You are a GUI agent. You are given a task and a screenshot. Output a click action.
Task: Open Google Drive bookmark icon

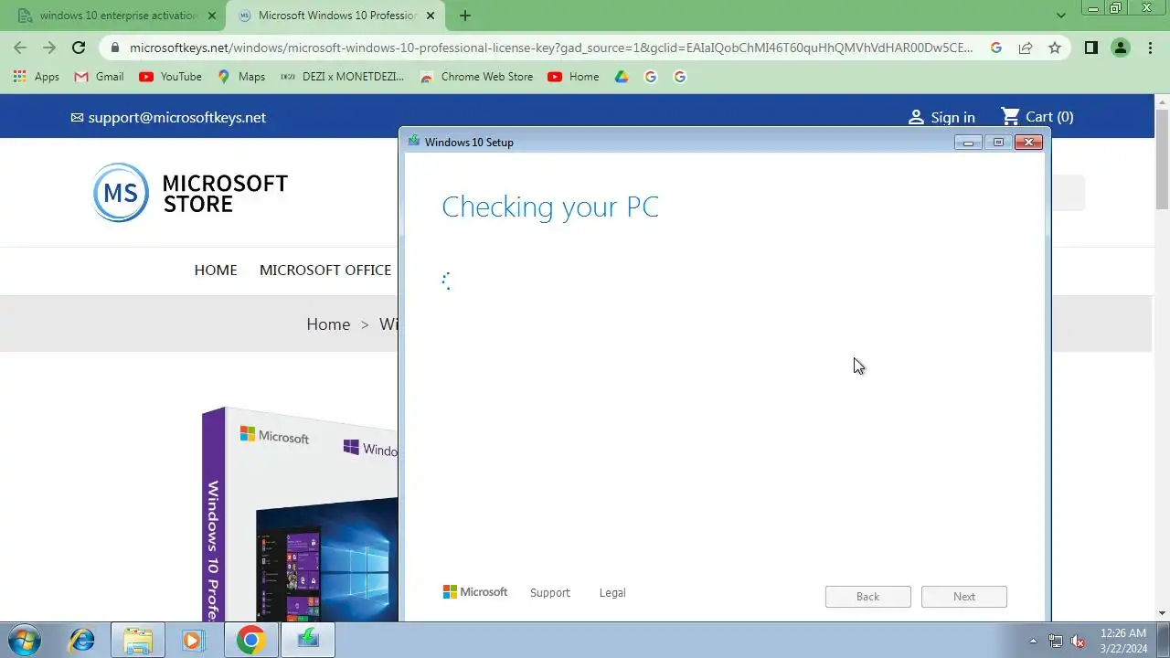click(622, 77)
